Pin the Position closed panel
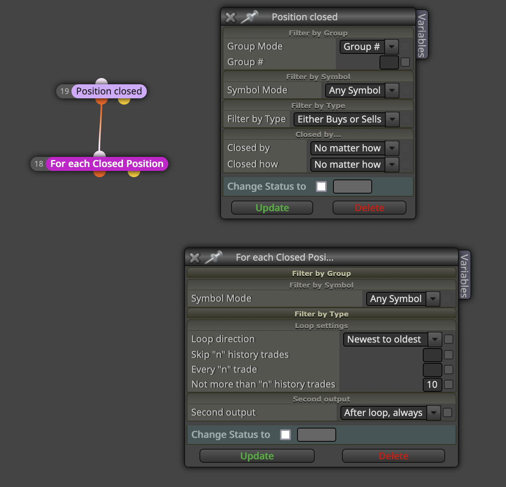506x487 pixels. coord(249,17)
